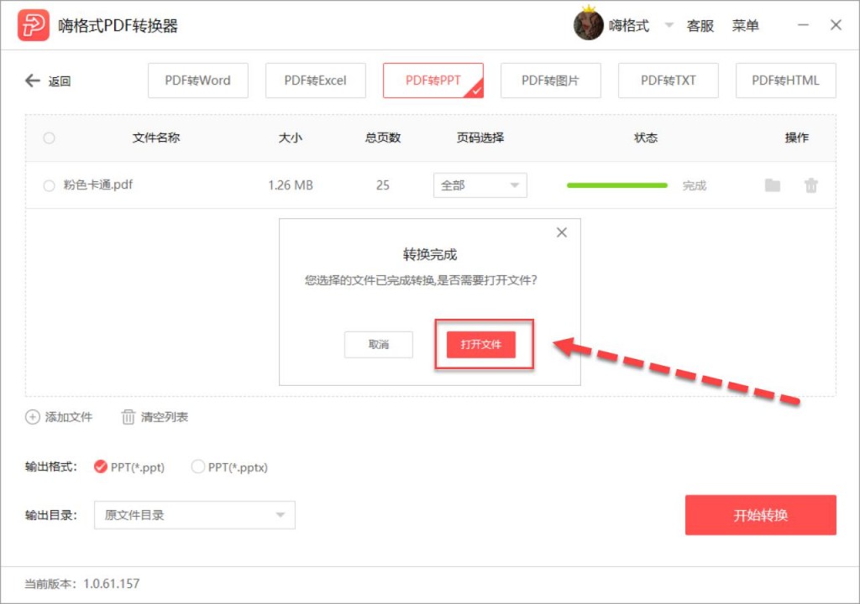
Task: Close the 转换完成 dialog with X
Action: point(561,232)
